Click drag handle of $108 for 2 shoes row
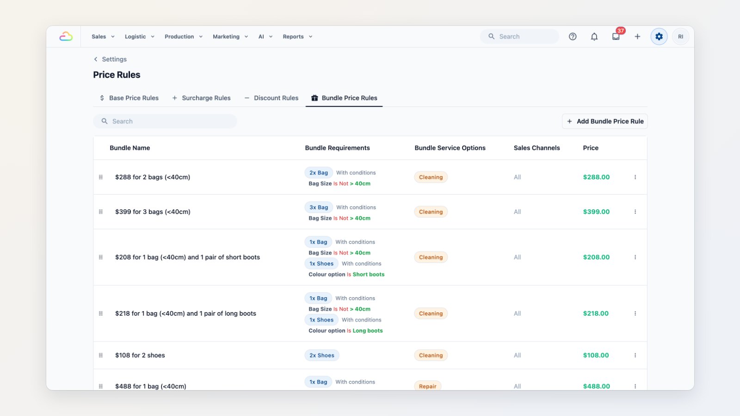 point(101,355)
